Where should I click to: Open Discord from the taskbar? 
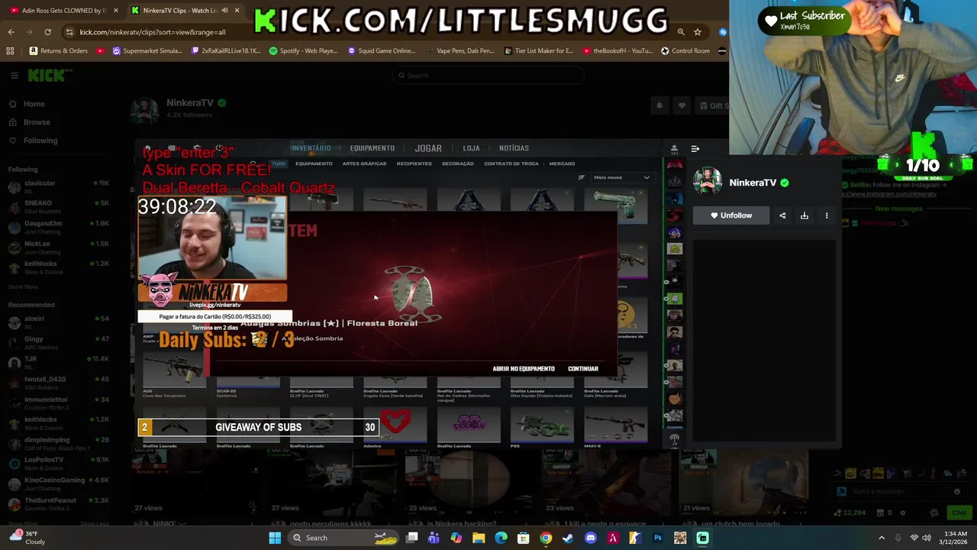(590, 538)
